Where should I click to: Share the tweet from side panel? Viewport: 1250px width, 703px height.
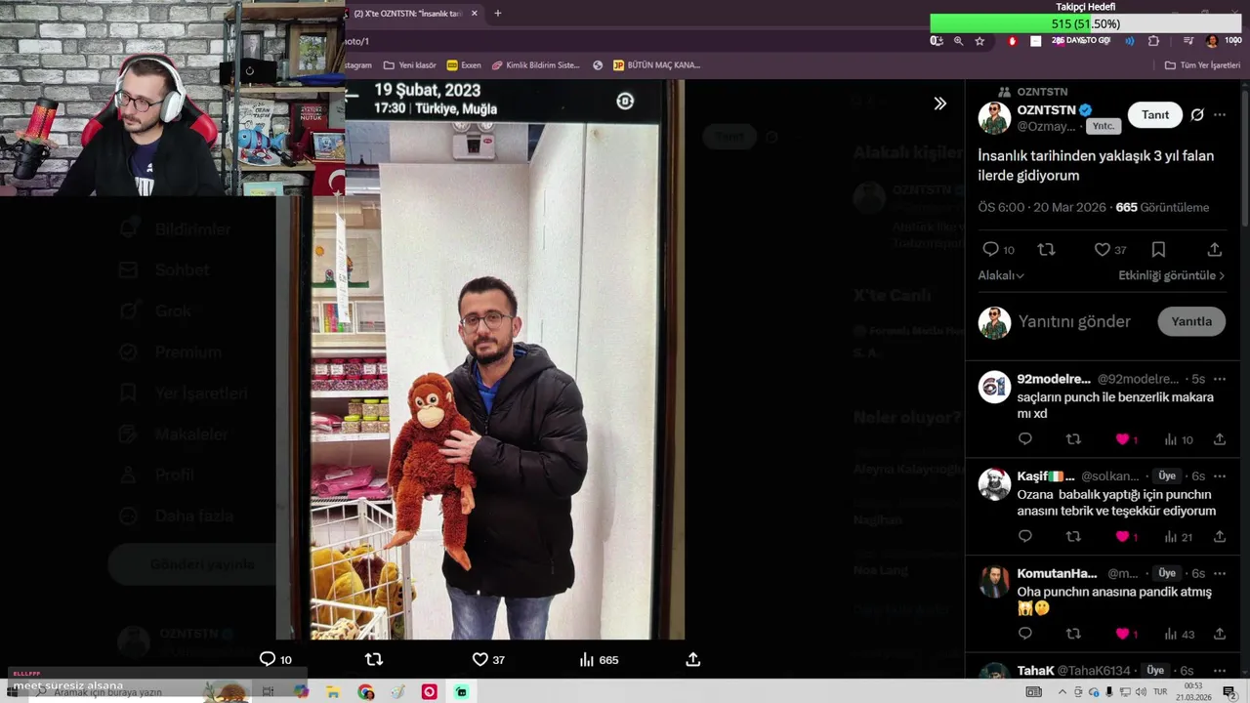click(1214, 250)
